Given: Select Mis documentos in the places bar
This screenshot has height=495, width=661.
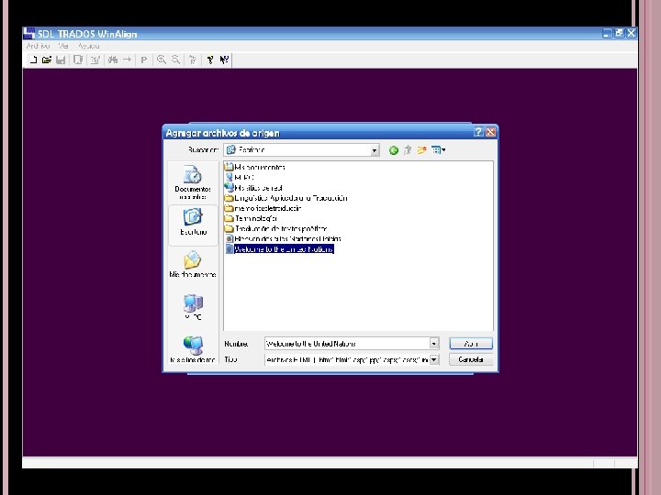Looking at the screenshot, I should (x=193, y=264).
